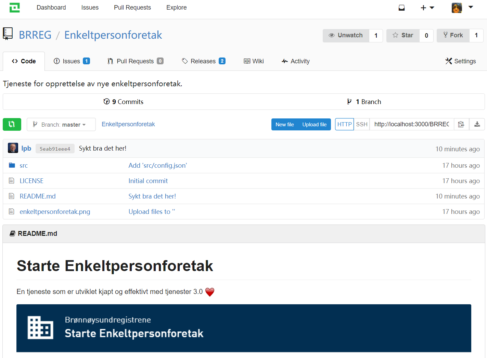Click the repository book icon
The width and height of the screenshot is (487, 358).
(x=8, y=34)
